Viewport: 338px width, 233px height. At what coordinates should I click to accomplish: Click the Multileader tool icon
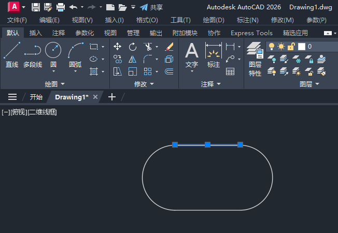coord(230,59)
